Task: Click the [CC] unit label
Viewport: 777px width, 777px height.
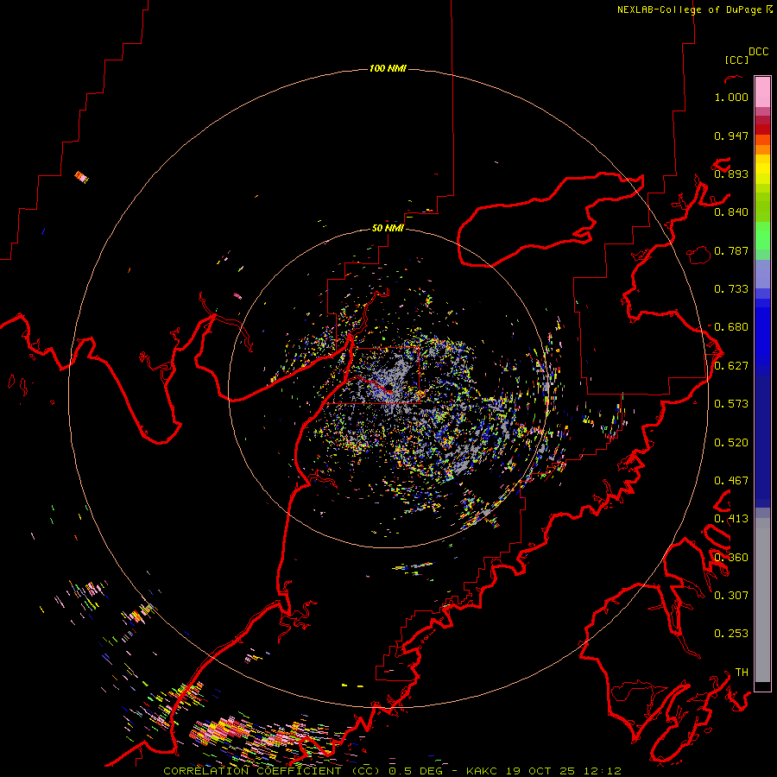Action: coord(736,60)
